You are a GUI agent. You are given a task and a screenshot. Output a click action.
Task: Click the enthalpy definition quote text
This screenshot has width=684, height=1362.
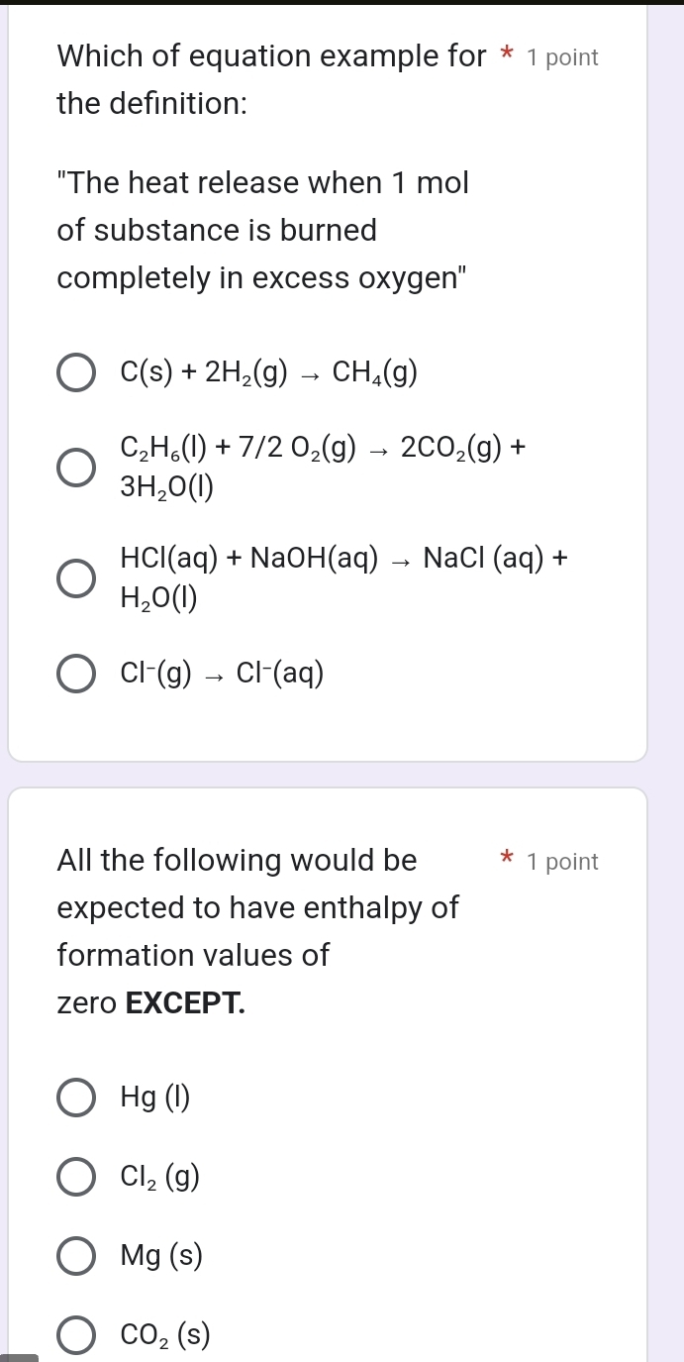point(262,230)
